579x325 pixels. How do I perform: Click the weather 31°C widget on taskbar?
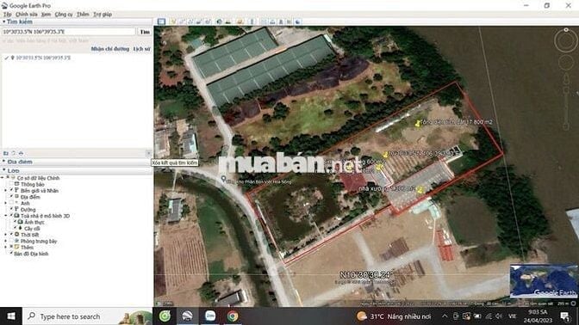pos(394,316)
